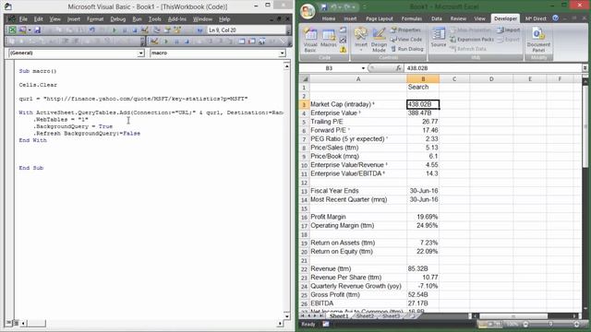Click View Microsoft Excel icon in VBA toolbar
591x332 pixels.
12,30
